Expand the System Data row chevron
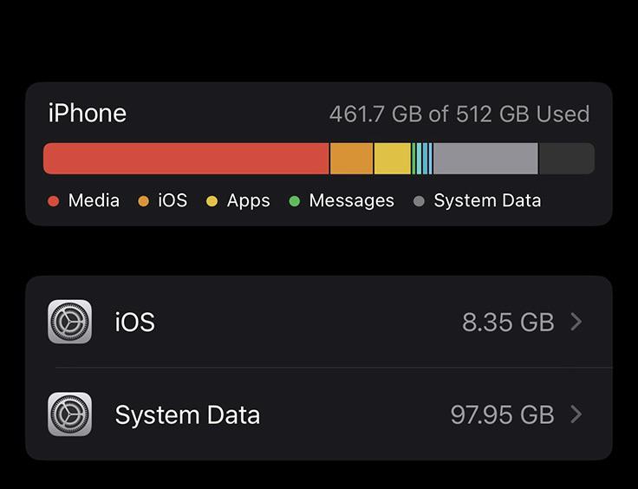Viewport: 638px width, 489px height. click(576, 414)
